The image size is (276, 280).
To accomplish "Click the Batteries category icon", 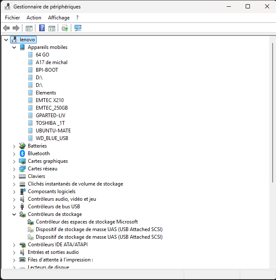I will pos(22,146).
